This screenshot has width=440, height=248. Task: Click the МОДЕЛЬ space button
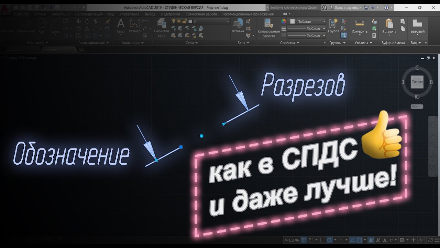(291, 240)
